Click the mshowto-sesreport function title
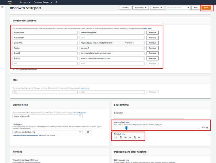The width and height of the screenshot is (216, 163). 25,8
